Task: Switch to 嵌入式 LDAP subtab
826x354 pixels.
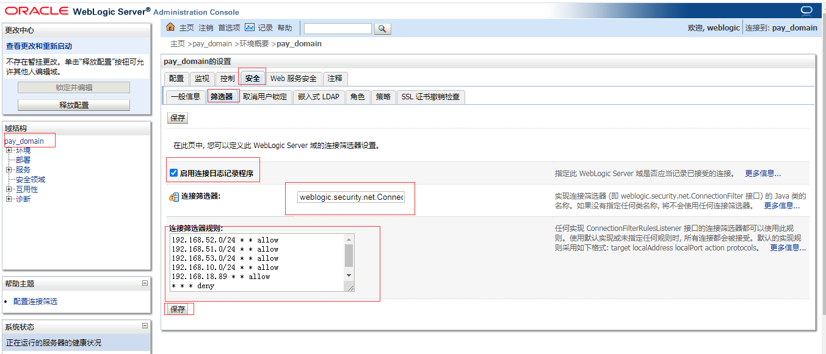Action: point(319,97)
